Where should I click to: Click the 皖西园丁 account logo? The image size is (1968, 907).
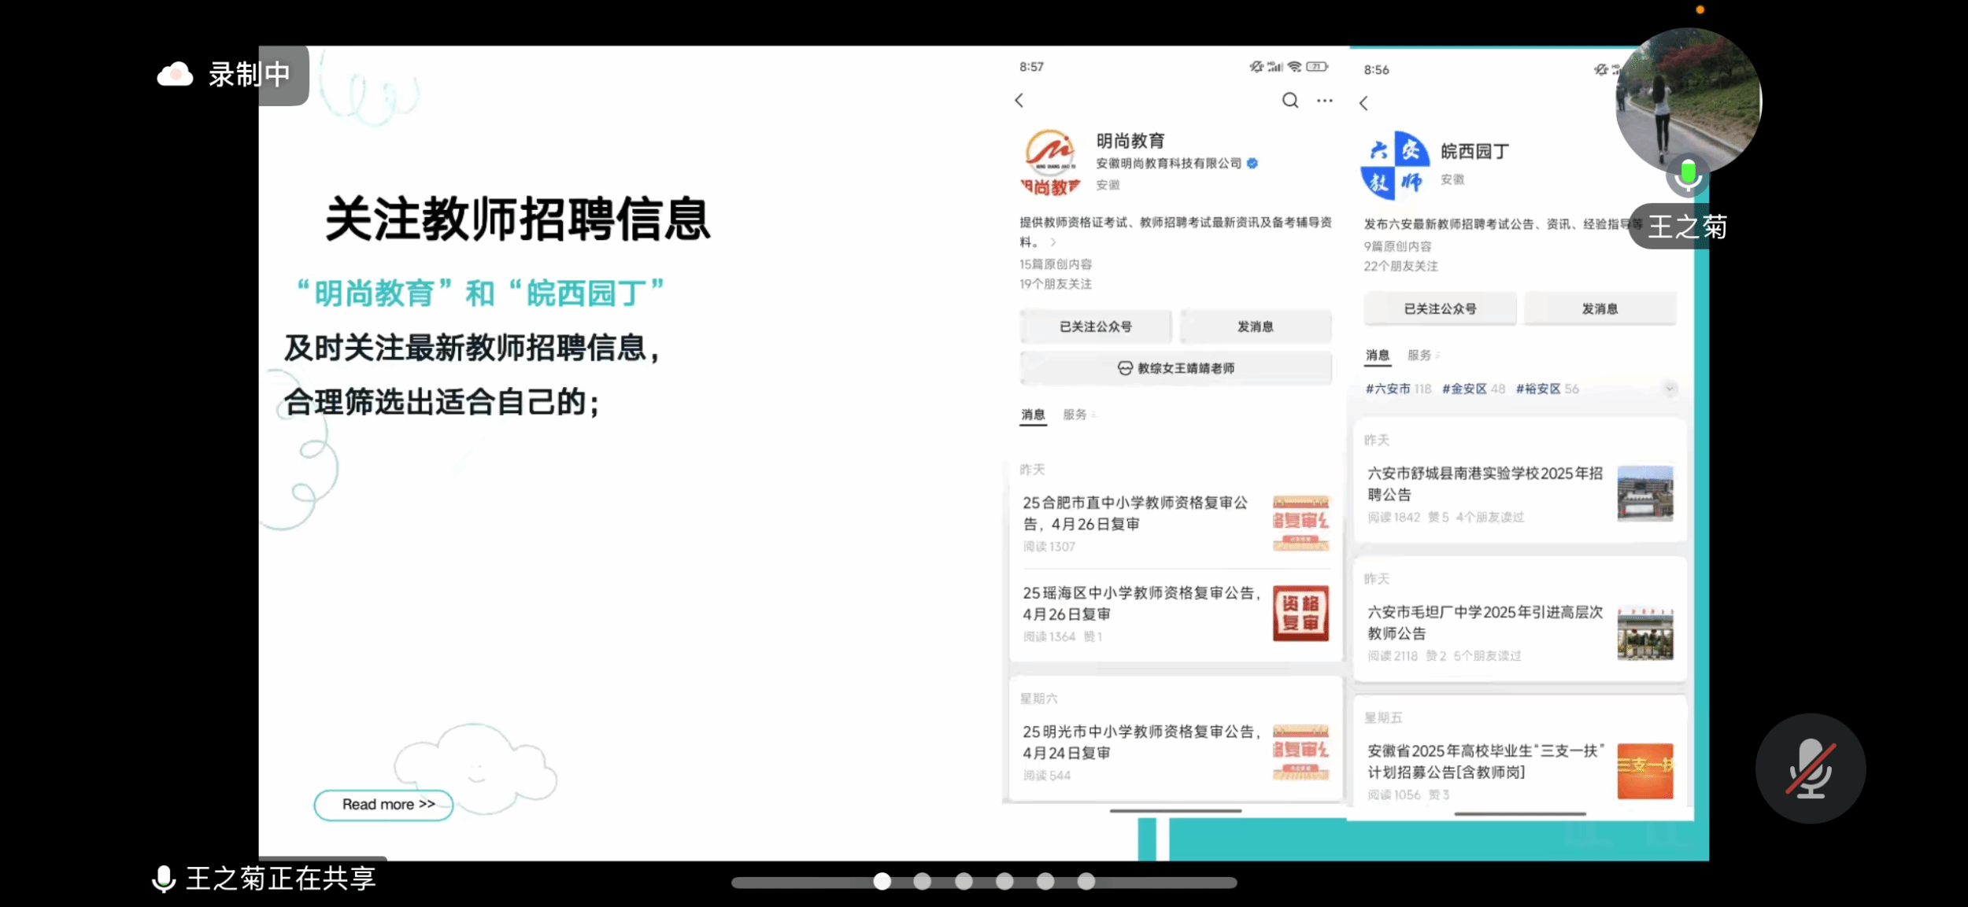[1395, 166]
